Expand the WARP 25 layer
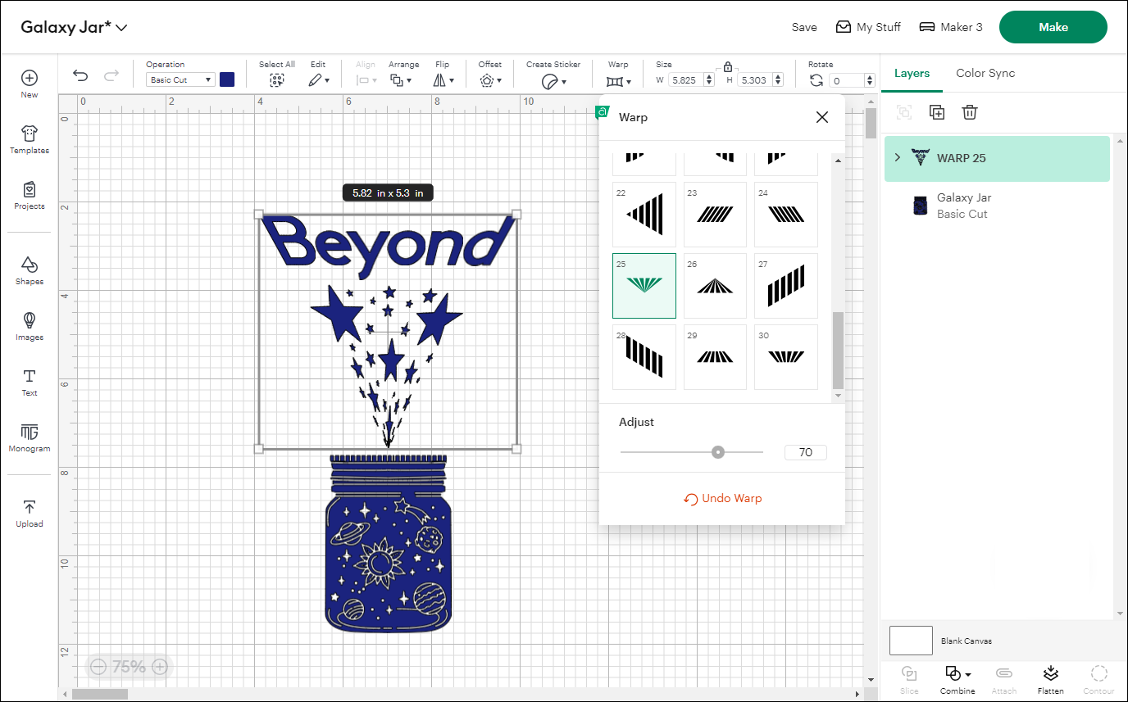 [x=899, y=158]
